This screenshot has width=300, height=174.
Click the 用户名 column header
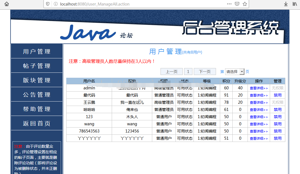(89, 81)
